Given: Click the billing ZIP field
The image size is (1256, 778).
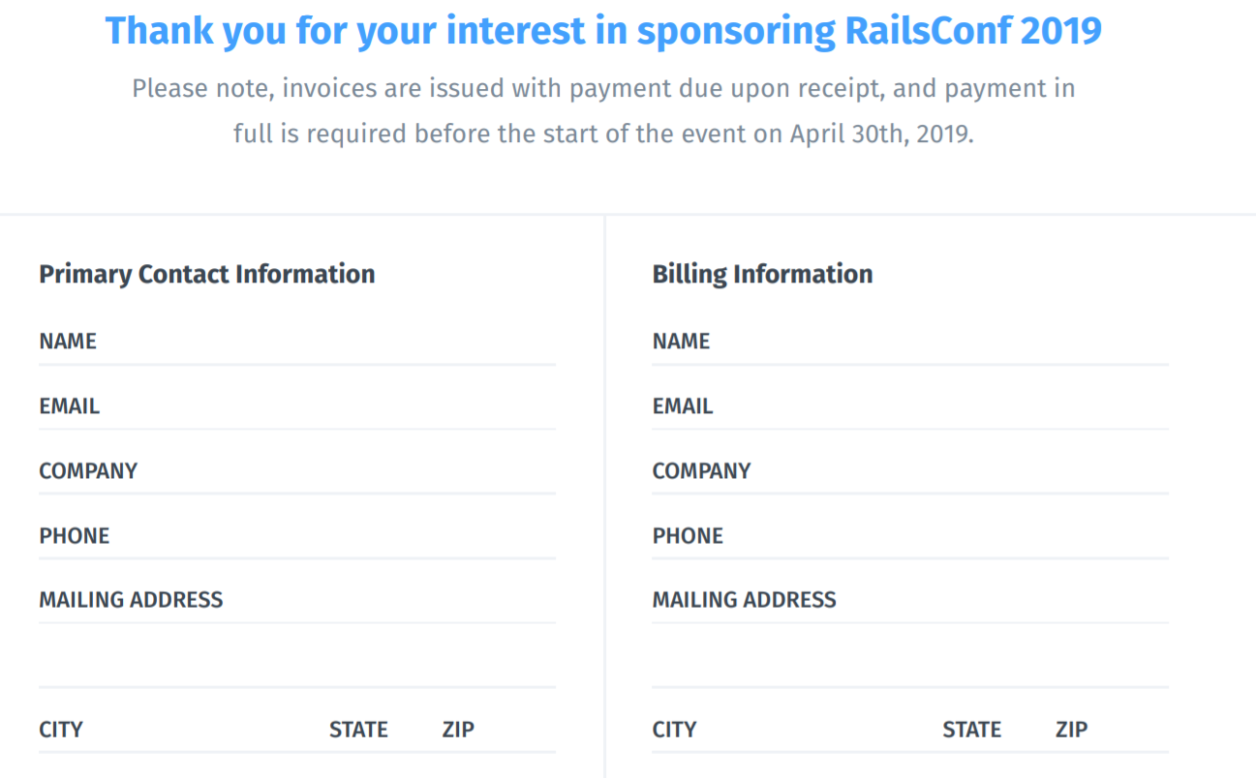Looking at the screenshot, I should pos(1126,731).
